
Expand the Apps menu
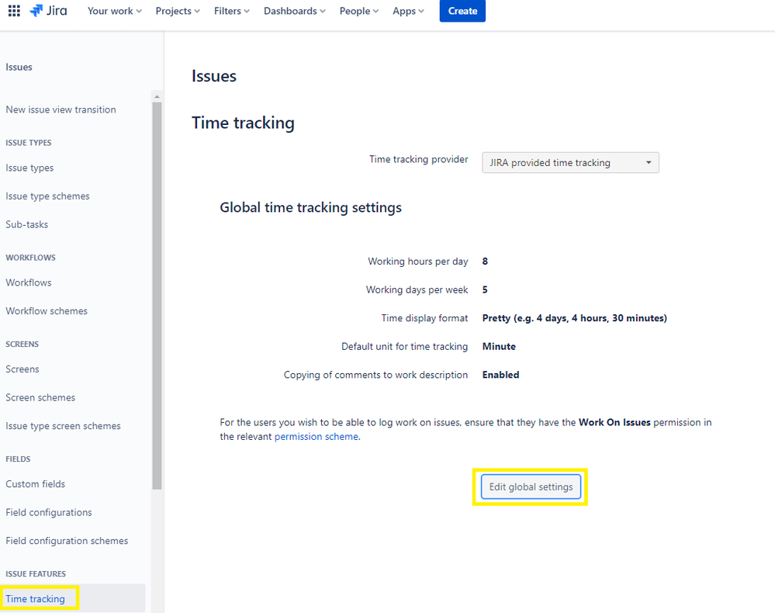[x=407, y=11]
